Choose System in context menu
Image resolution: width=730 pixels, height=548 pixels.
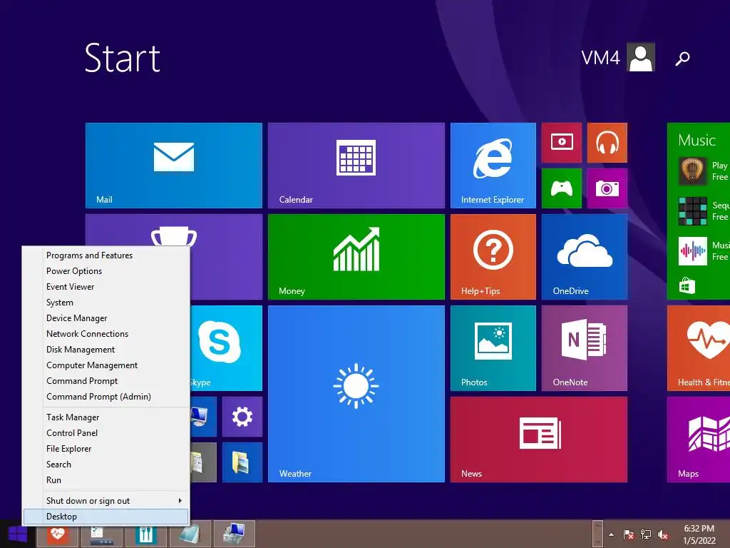tap(107, 303)
